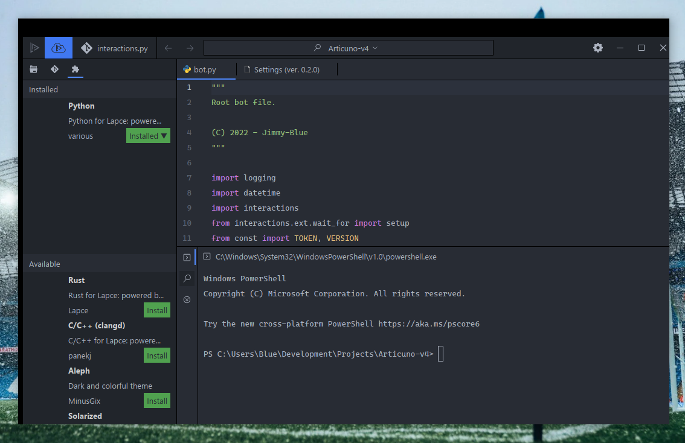Click the Python icon on the bot.py tab

pyautogui.click(x=186, y=69)
